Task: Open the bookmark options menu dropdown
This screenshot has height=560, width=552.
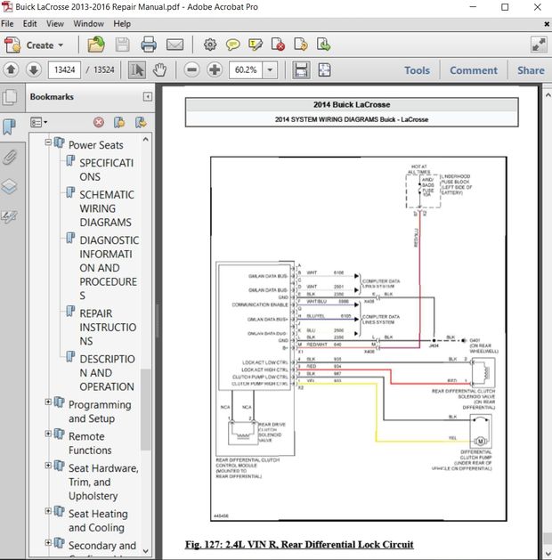Action: (x=39, y=123)
